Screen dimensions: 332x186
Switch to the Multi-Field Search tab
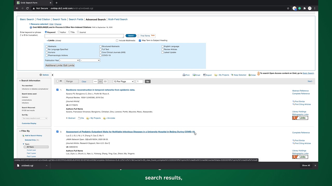point(118,19)
